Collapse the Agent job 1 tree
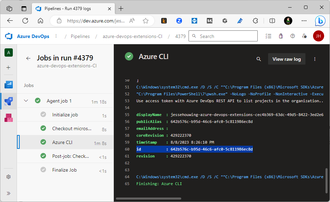 (x=26, y=101)
